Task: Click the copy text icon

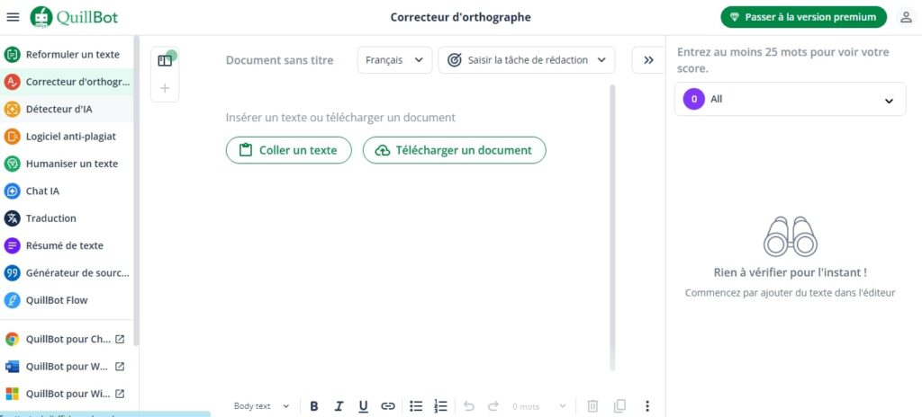Action: coord(619,406)
